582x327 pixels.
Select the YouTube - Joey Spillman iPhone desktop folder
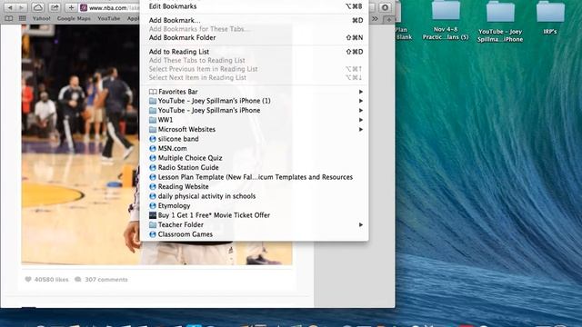500,22
